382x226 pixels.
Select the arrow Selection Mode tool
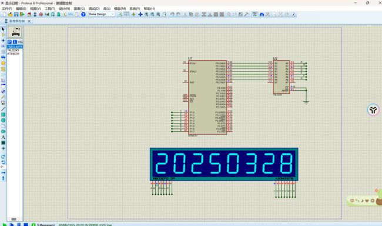pyautogui.click(x=3, y=29)
